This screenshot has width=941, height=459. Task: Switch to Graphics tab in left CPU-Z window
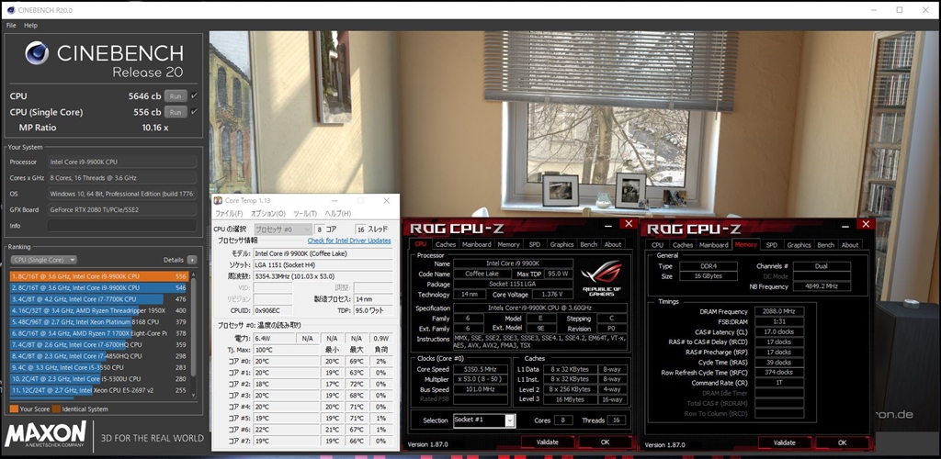[x=561, y=244]
